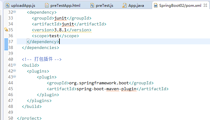Viewport: 210px width, 120px height.
Task: Click the closing plugins tag on line 47
Action: coord(39,101)
